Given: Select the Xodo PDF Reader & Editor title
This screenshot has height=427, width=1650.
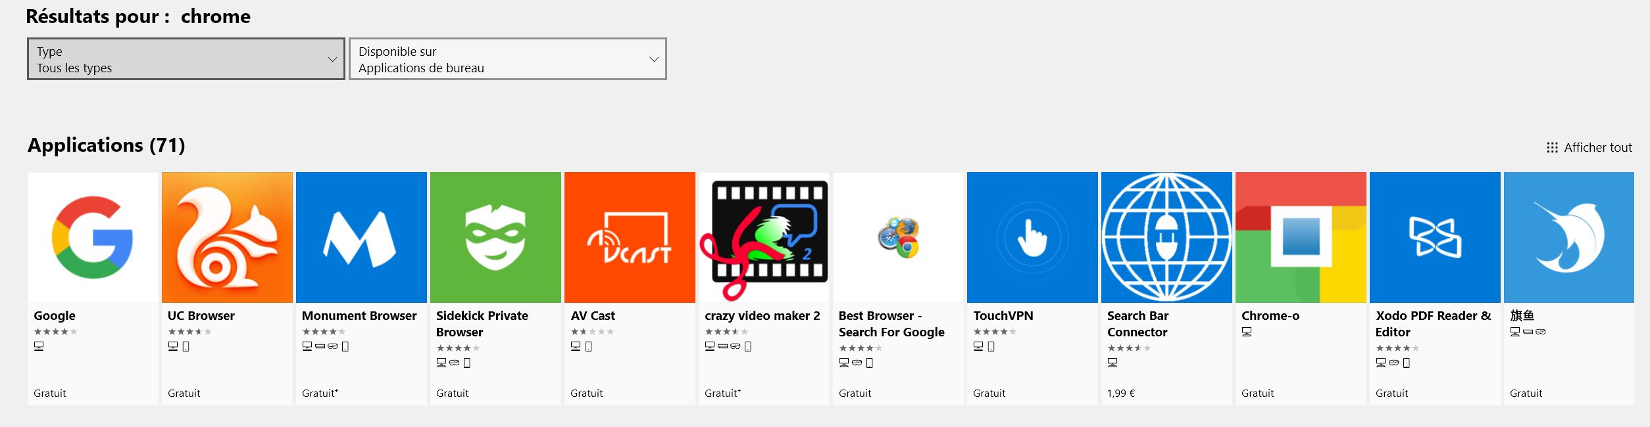Looking at the screenshot, I should [1434, 324].
